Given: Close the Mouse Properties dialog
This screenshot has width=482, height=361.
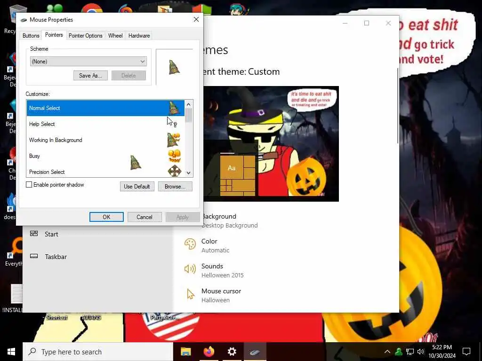Looking at the screenshot, I should click(x=196, y=20).
